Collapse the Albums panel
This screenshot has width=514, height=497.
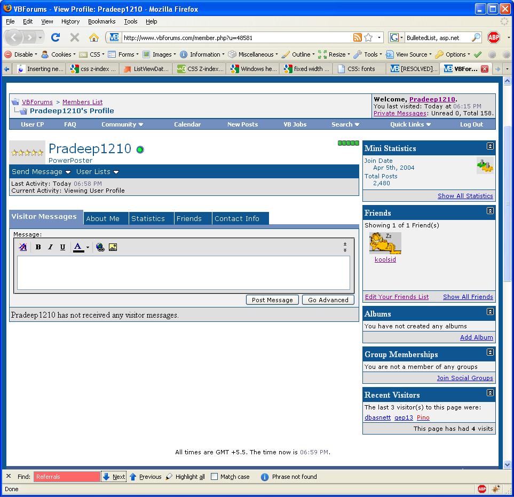coord(490,311)
